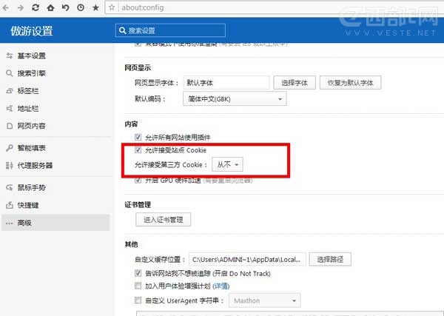This screenshot has width=444, height=316.
Task: Reload the page with refresh icon
Action: (x=36, y=7)
